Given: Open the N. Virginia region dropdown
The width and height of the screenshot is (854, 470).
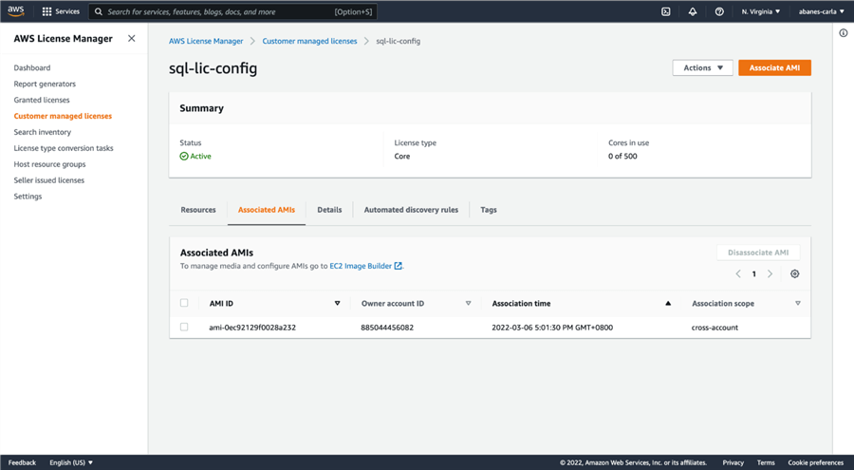Looking at the screenshot, I should click(x=761, y=11).
